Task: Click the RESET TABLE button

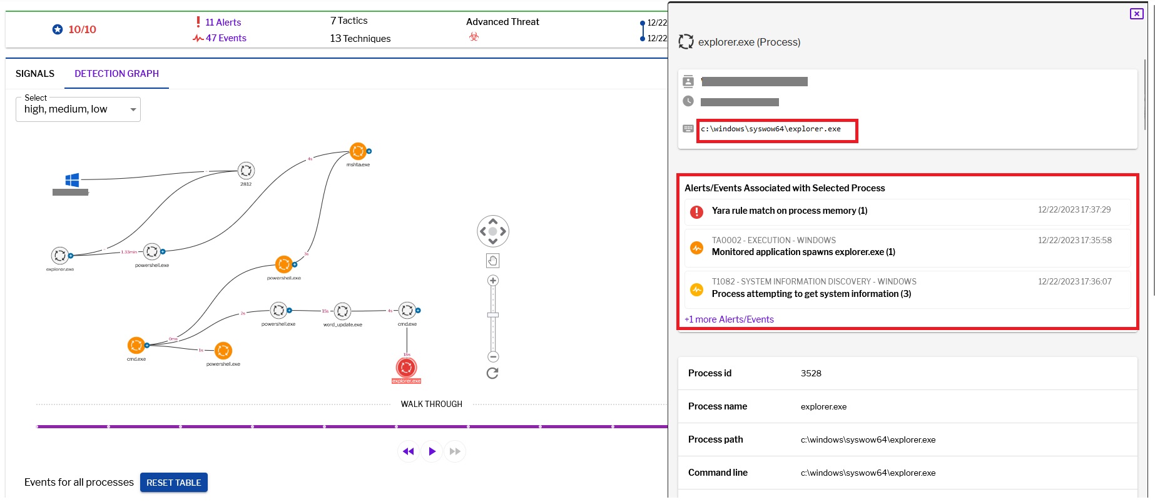Action: [173, 483]
